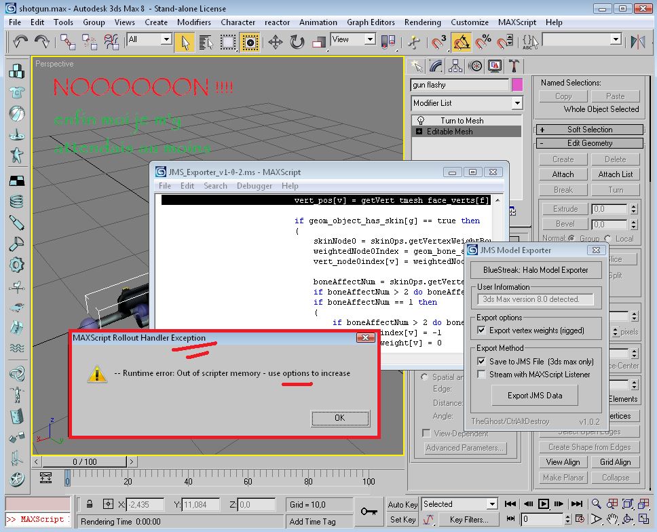657x532 pixels.
Task: Click the Redo arrow in main toolbar
Action: [42, 42]
